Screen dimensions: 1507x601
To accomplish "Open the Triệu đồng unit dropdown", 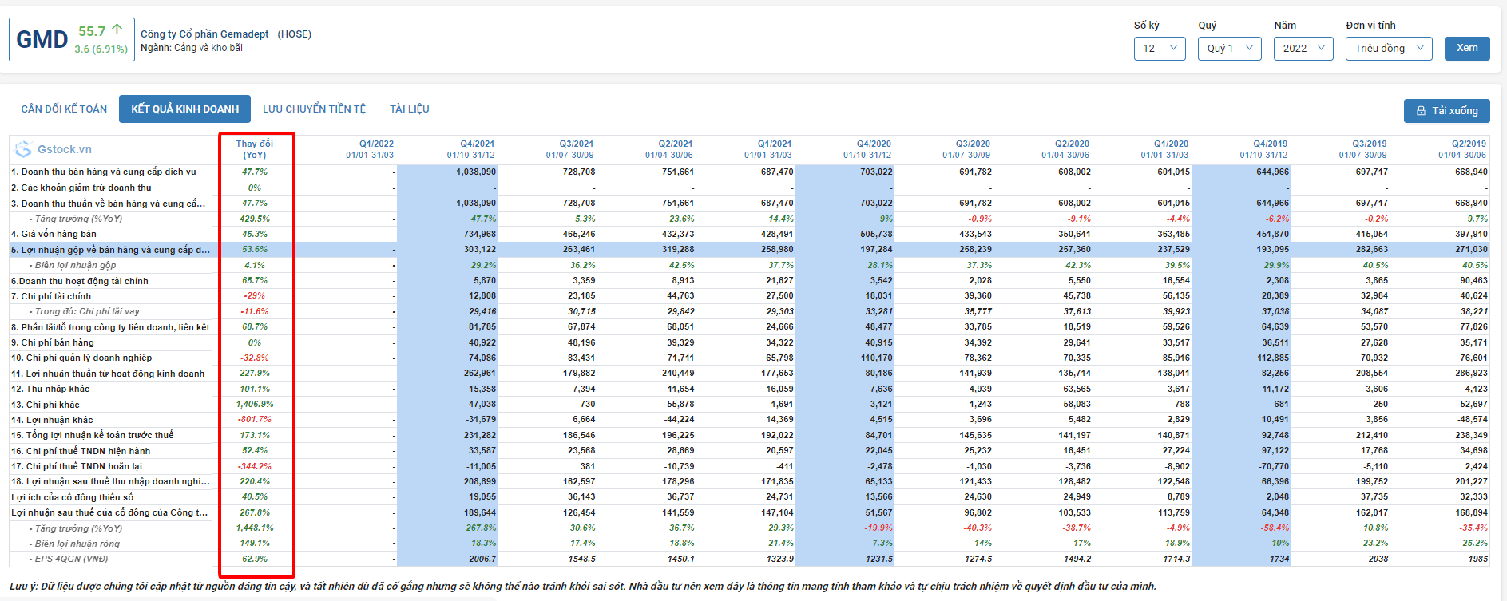I will click(1389, 49).
